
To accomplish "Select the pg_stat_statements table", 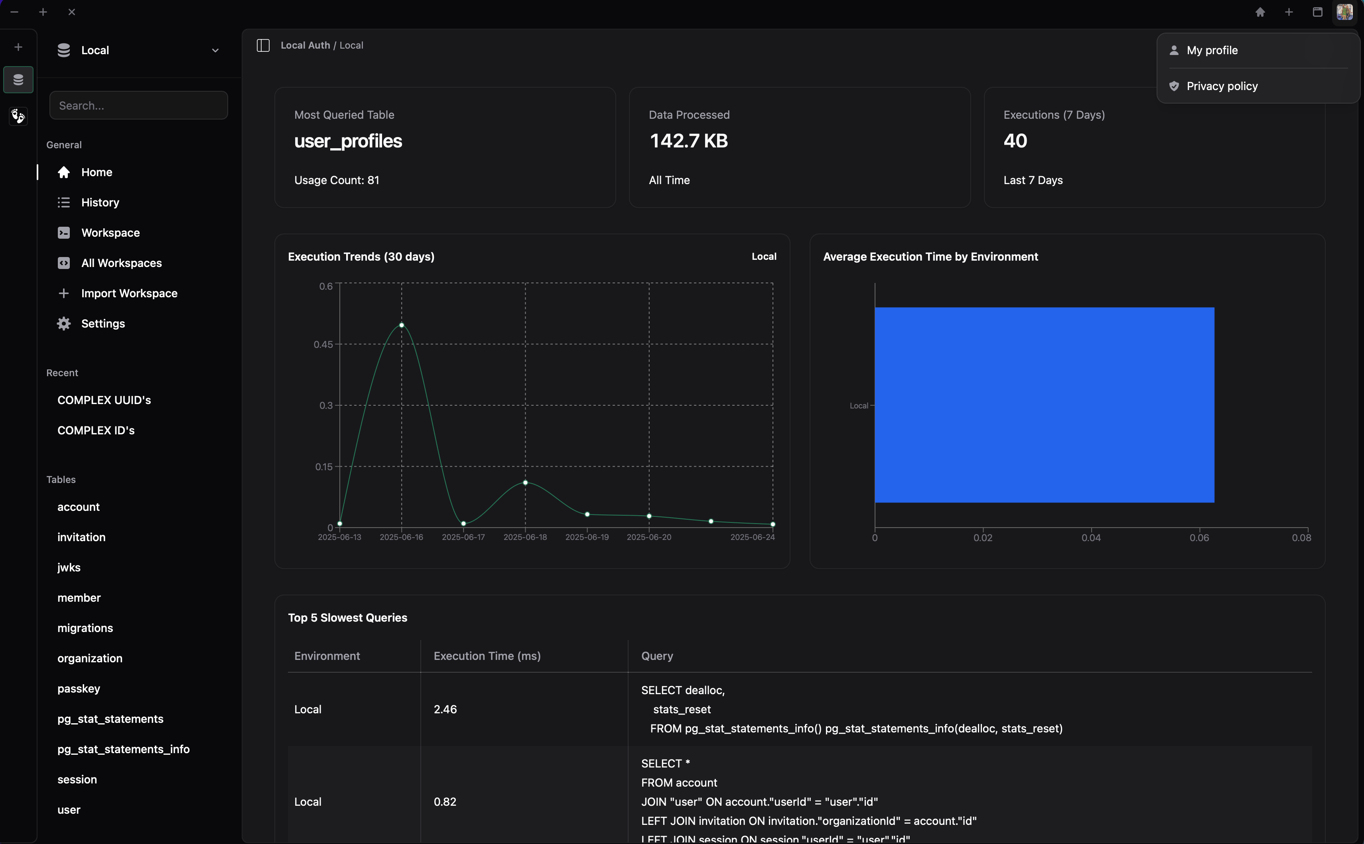I will (110, 719).
